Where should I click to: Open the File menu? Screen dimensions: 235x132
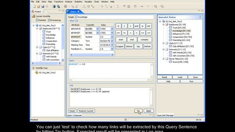point(33,1)
